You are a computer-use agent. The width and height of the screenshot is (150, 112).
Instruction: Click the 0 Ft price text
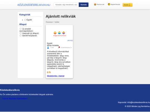(x=49, y=72)
